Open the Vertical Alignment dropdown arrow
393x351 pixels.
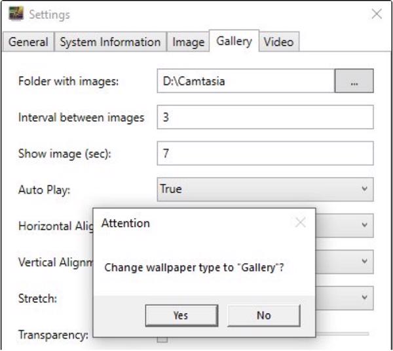tap(364, 261)
